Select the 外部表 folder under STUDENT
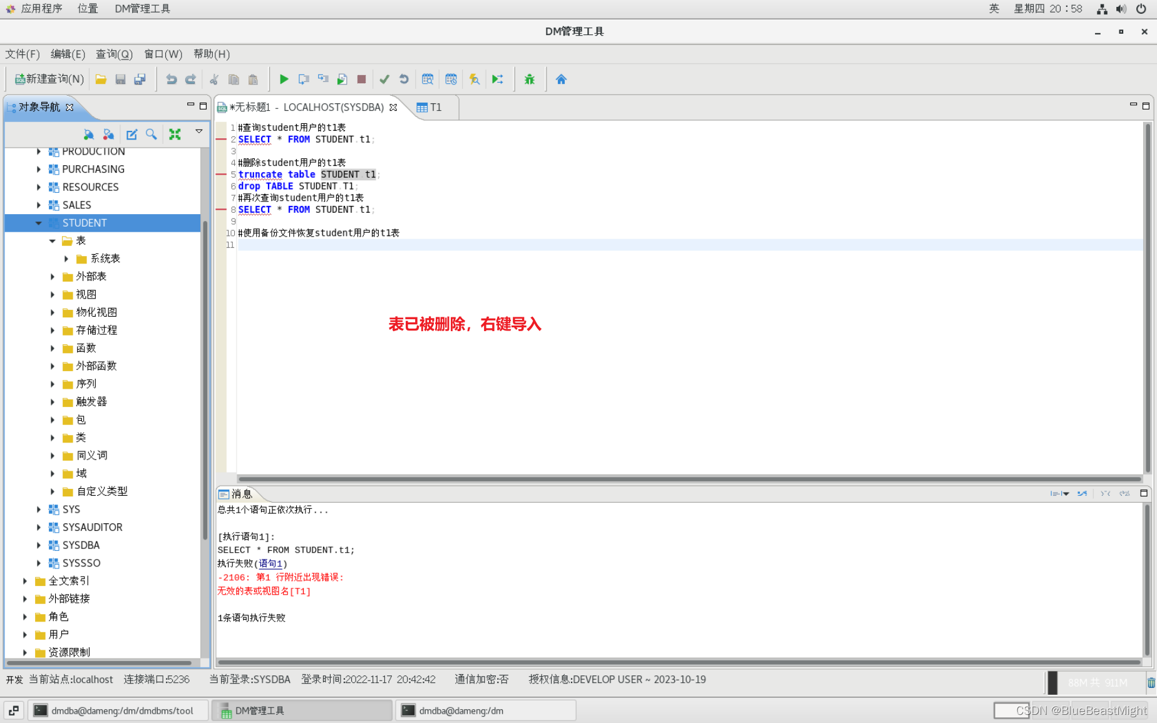Image resolution: width=1157 pixels, height=723 pixels. click(91, 276)
